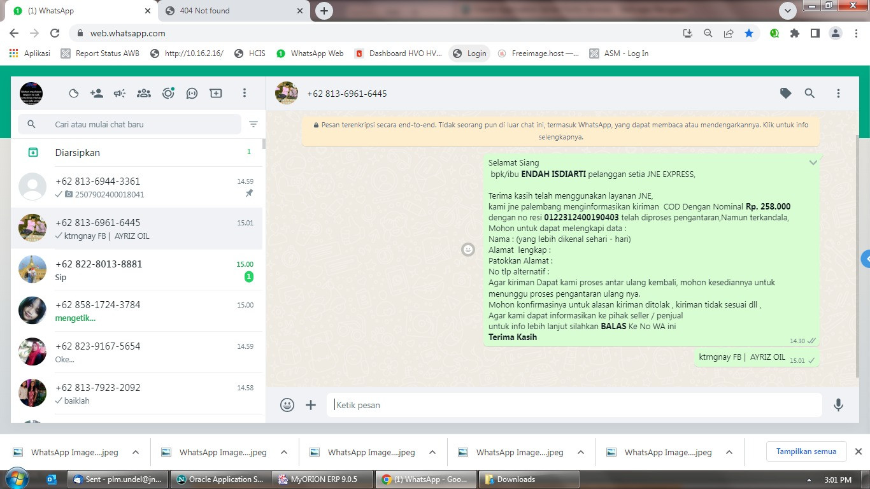Click the add contact icon
870x489 pixels.
point(97,94)
